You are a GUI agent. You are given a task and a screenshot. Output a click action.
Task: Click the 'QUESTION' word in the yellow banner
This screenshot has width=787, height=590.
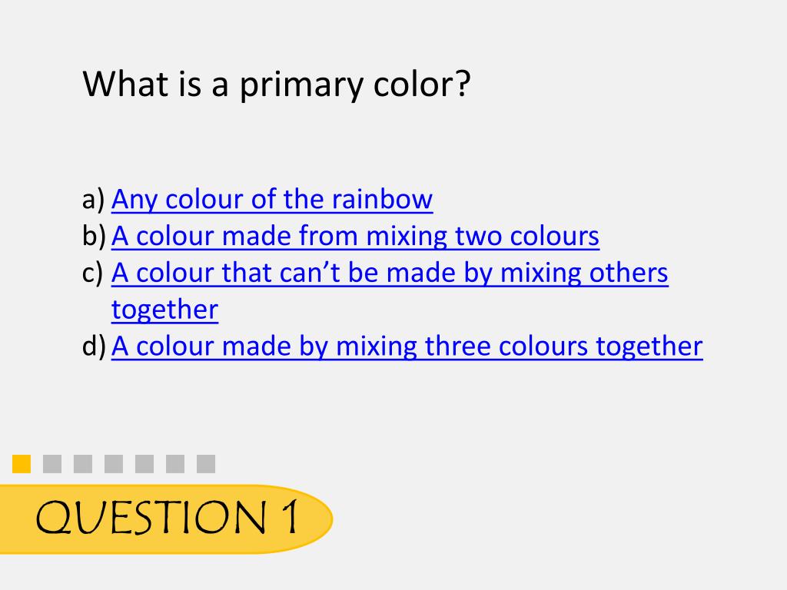[x=151, y=517]
